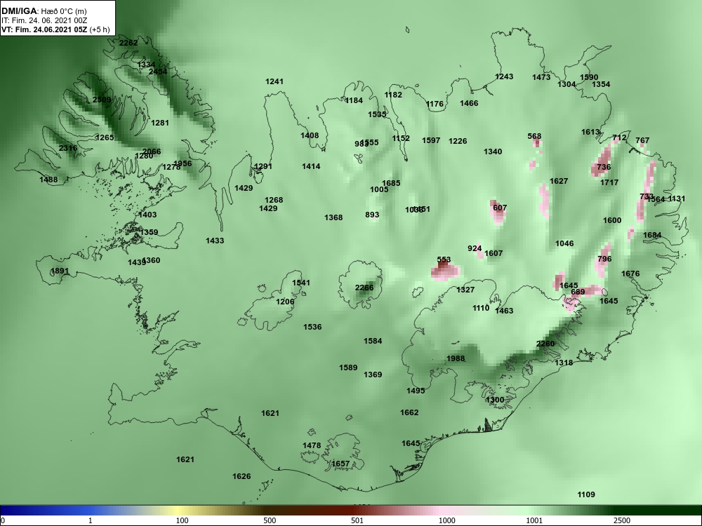Viewport: 702px width, 526px height.
Task: Click the 1109 value in the bottom right
Action: point(586,494)
